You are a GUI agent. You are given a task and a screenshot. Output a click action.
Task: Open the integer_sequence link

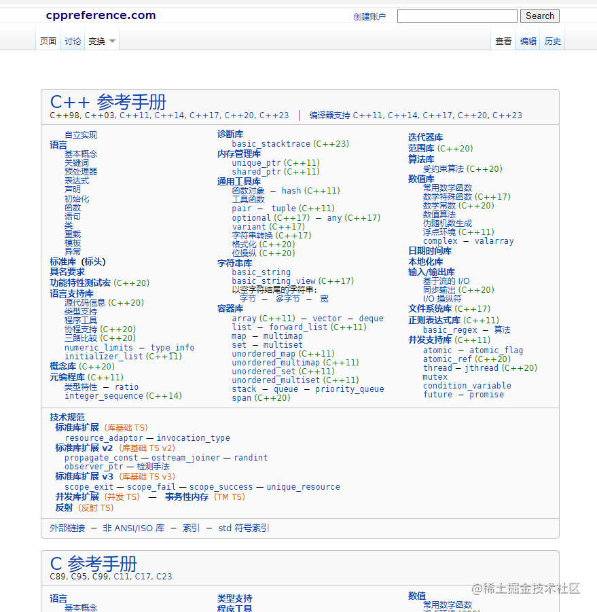click(103, 396)
